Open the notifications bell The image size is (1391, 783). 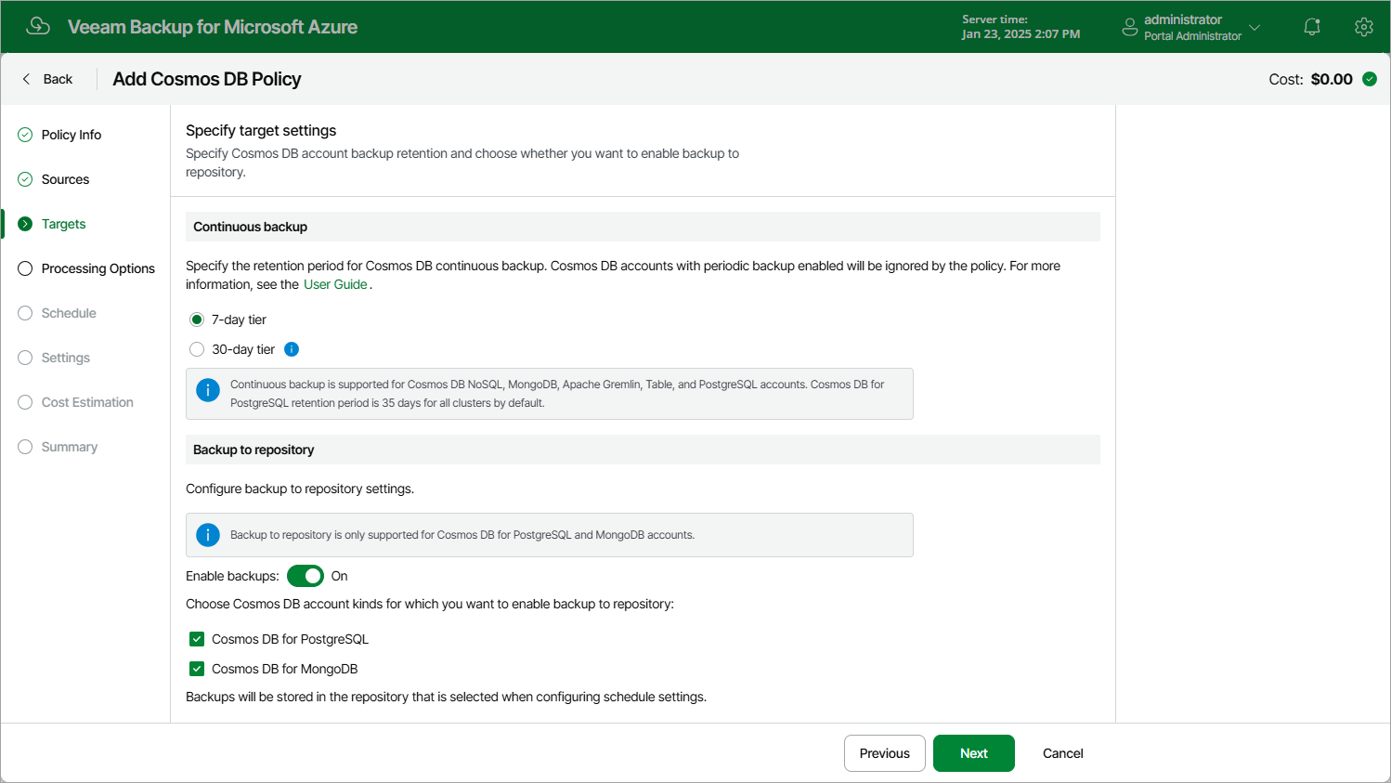[1312, 27]
